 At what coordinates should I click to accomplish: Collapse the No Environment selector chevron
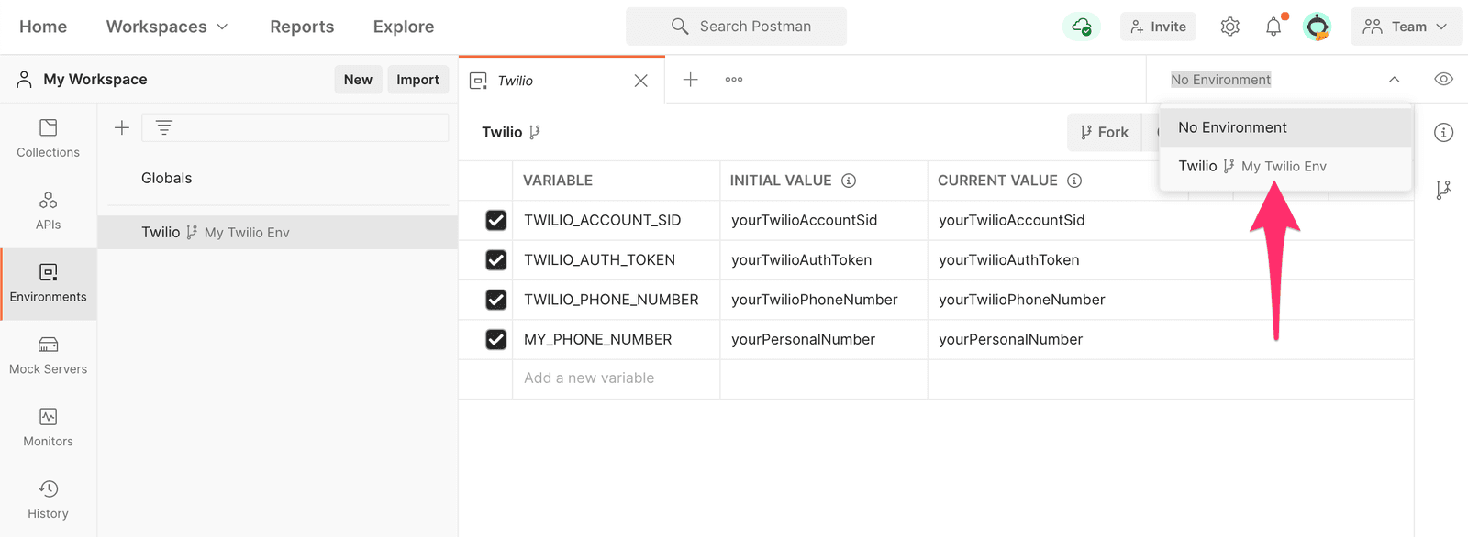pos(1394,80)
